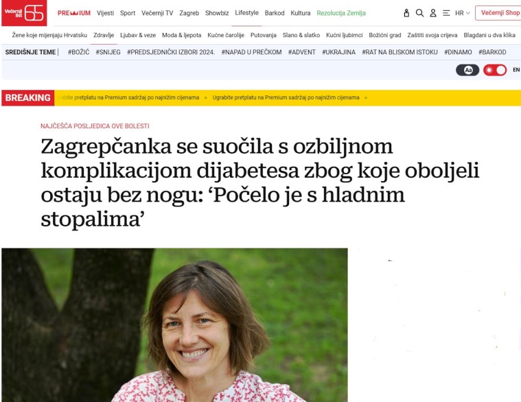This screenshot has height=402, width=521.
Task: Open the Lifestyle menu item
Action: (246, 12)
